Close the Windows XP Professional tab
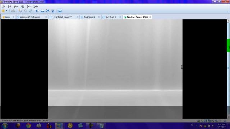Viewport: 230px width, 129px height. (46, 17)
